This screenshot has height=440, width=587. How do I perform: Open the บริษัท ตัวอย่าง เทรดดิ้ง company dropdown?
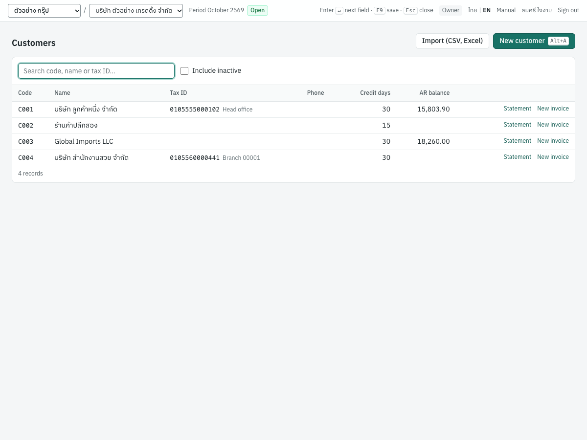coord(136,11)
